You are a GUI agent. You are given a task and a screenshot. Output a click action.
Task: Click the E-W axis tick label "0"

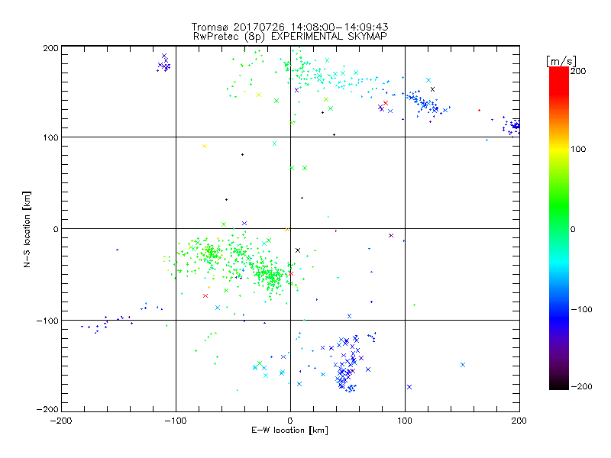pyautogui.click(x=290, y=421)
